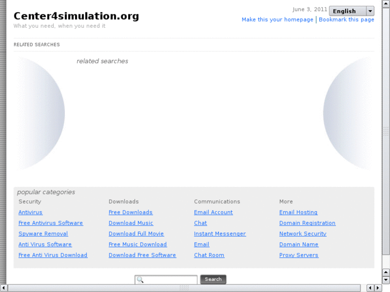Open Instant Messenger link
The width and height of the screenshot is (390, 292).
coord(220,234)
